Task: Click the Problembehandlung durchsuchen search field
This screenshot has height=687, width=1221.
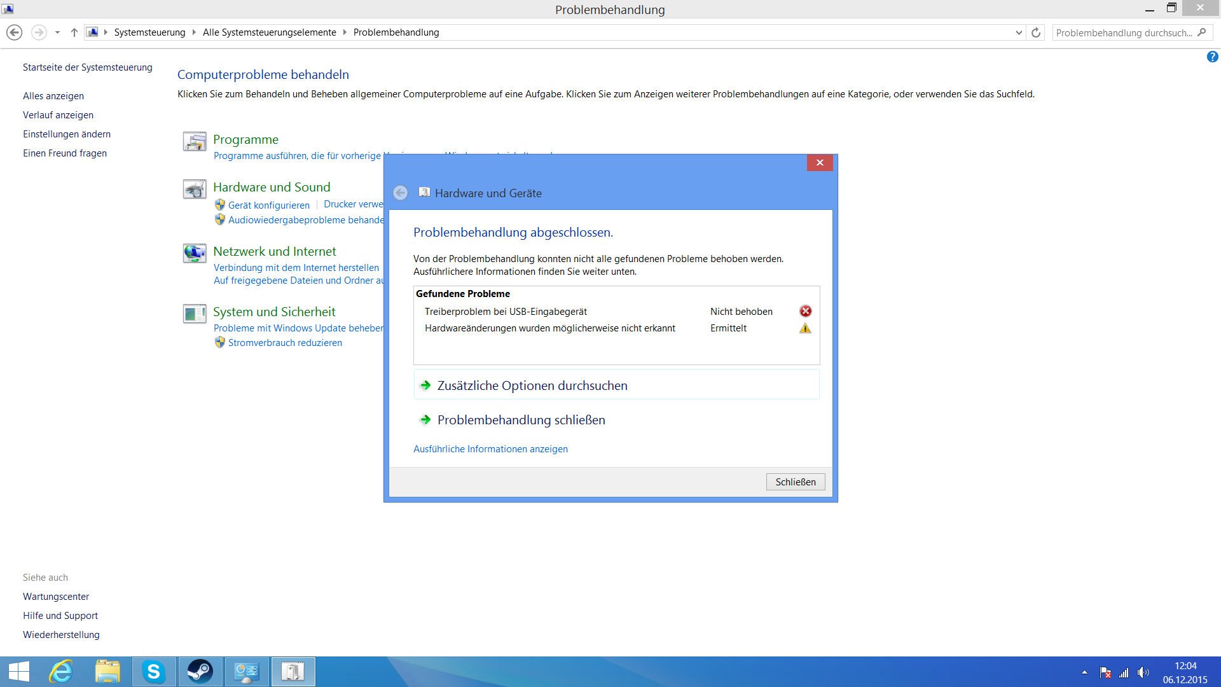Action: pyautogui.click(x=1124, y=32)
